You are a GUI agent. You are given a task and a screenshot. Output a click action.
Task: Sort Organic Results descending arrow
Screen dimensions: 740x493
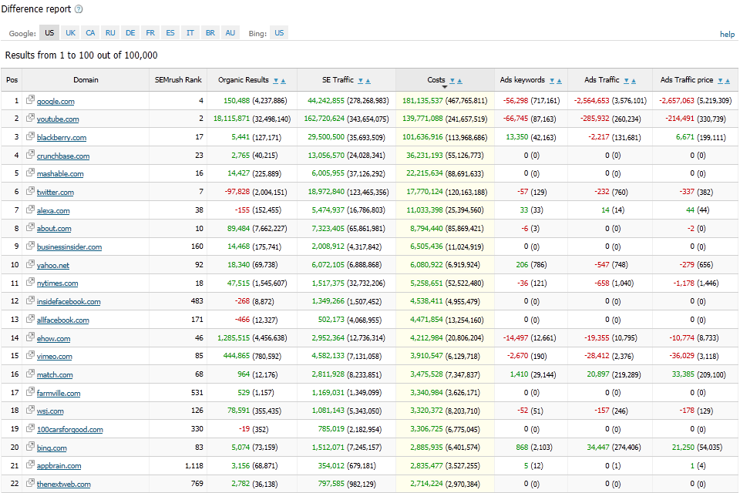click(x=276, y=81)
